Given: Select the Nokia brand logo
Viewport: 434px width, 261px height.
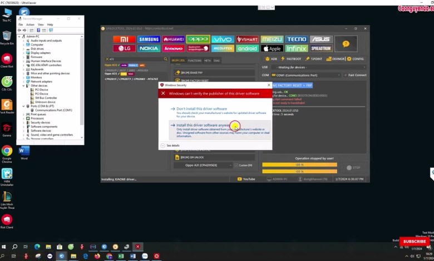Looking at the screenshot, I should coord(149,48).
